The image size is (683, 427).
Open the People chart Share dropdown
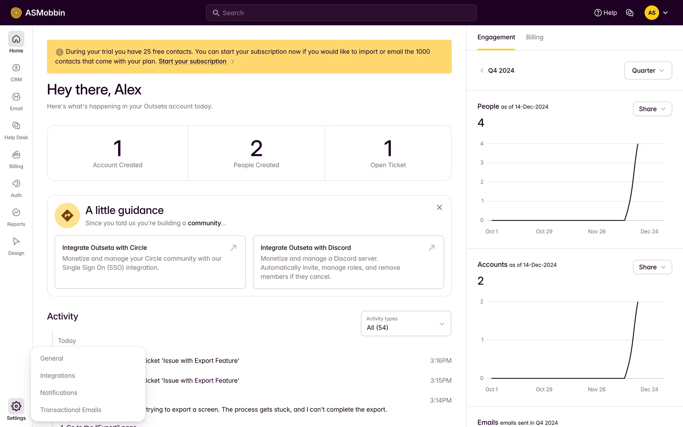click(652, 109)
